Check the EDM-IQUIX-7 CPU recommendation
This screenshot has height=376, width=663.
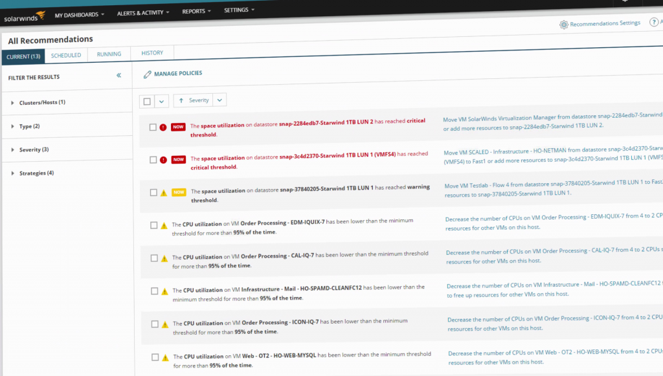[x=154, y=225]
